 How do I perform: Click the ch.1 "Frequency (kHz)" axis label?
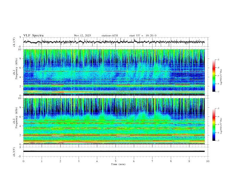(x=17, y=68)
